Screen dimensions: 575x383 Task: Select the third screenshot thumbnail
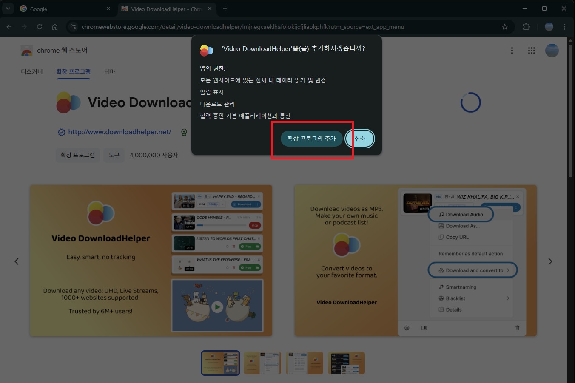305,363
